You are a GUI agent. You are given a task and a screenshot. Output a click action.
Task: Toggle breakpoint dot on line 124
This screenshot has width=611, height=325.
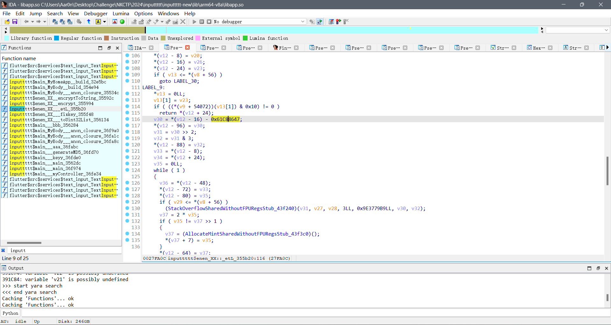pyautogui.click(x=127, y=170)
